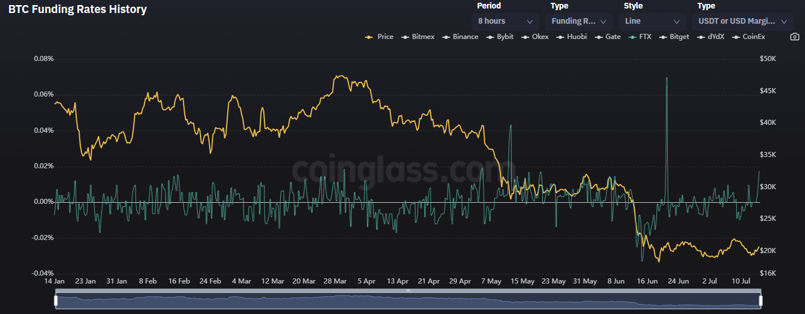Toggle the Bybit series in legend
The width and height of the screenshot is (805, 314).
click(500, 37)
